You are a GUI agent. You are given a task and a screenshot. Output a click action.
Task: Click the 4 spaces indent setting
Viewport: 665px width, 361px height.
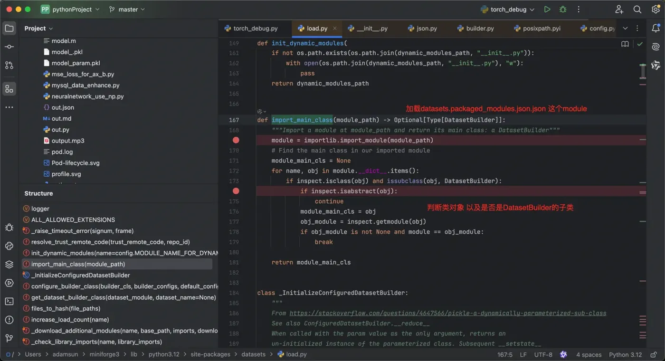589,354
